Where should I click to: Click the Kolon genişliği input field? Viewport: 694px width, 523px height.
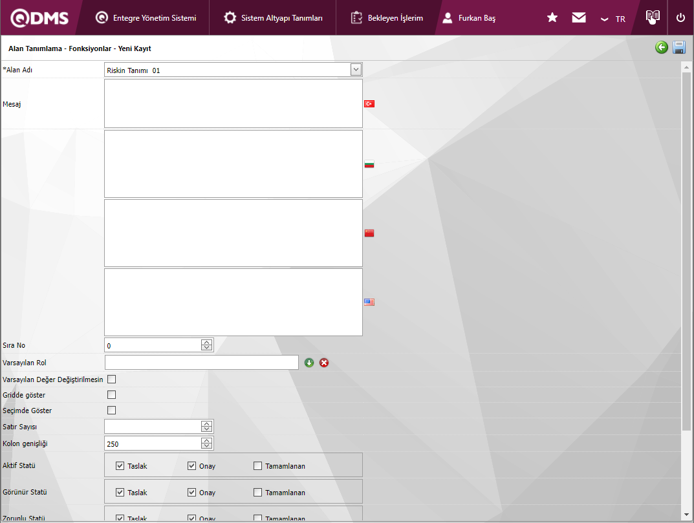click(153, 443)
